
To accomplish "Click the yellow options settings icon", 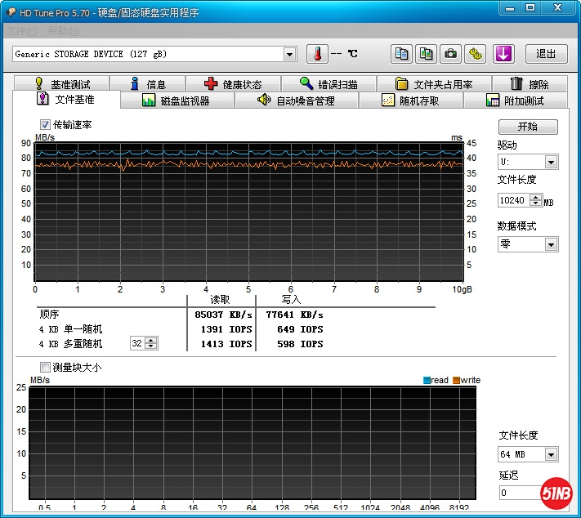I will pos(476,54).
